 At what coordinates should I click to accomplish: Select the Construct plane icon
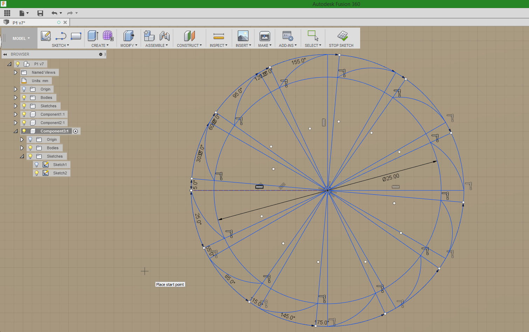pos(189,36)
